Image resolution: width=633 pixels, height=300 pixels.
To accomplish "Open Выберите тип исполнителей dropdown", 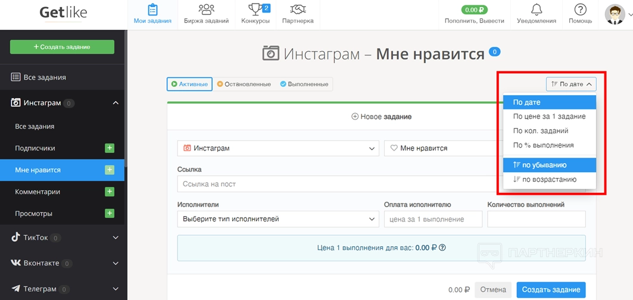I will tap(278, 219).
